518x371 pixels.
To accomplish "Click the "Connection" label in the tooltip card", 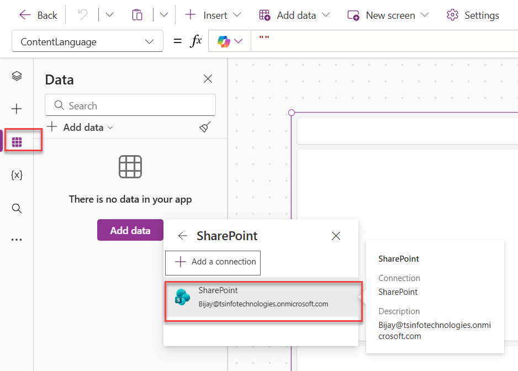I will (x=399, y=278).
